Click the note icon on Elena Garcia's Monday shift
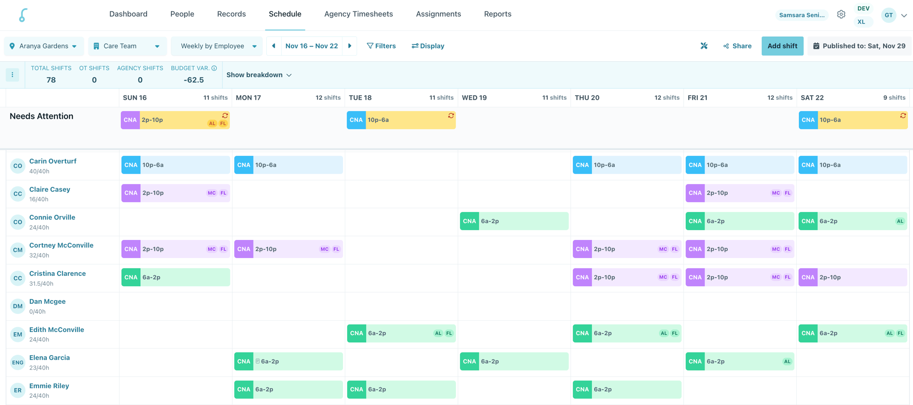Image resolution: width=913 pixels, height=405 pixels. [258, 361]
